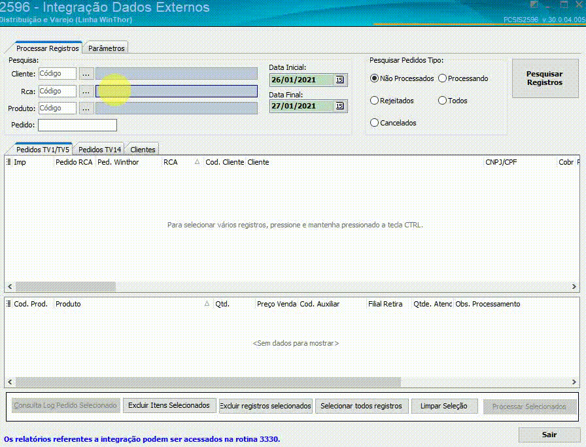Focus the Produto Código field

click(57, 108)
